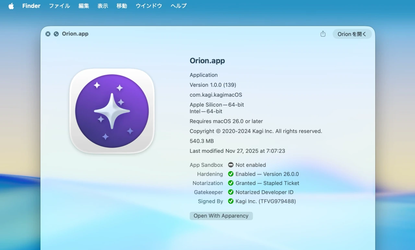Click the Apple menu icon
Viewport: 415px width, 250px height.
[11, 6]
